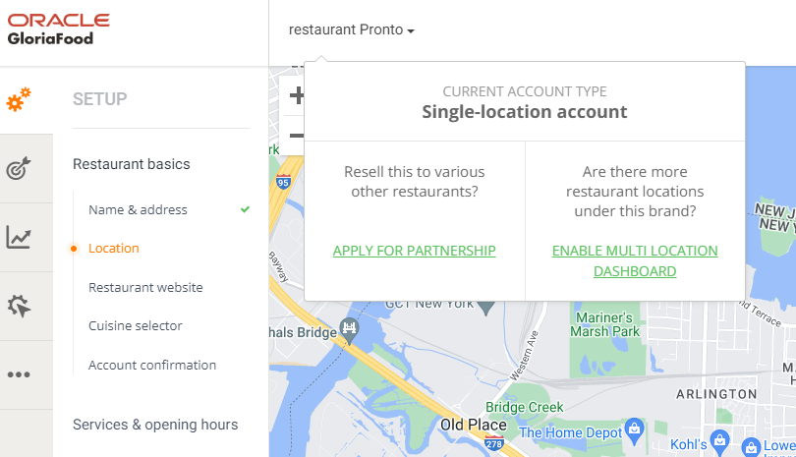
Task: Collapse the Restaurant basics section
Action: point(132,164)
